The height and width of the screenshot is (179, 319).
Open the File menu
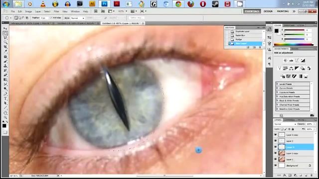coord(13,11)
